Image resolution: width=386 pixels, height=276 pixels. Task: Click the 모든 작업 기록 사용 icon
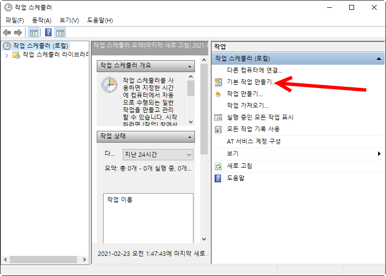coord(218,129)
